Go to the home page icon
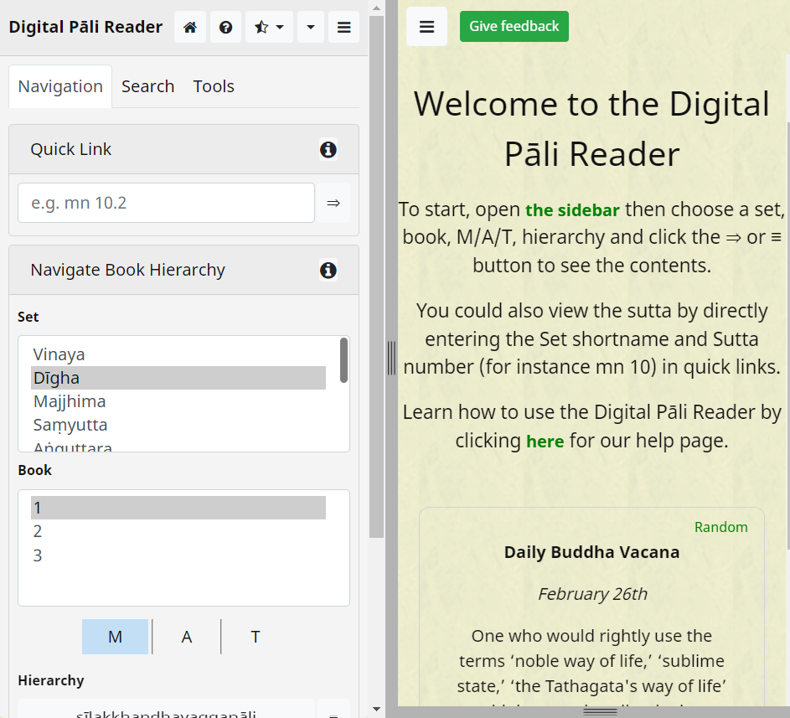The image size is (790, 718). tap(190, 27)
